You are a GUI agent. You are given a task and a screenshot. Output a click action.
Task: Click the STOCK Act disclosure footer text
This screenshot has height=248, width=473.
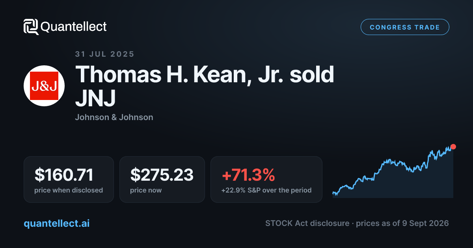click(307, 223)
